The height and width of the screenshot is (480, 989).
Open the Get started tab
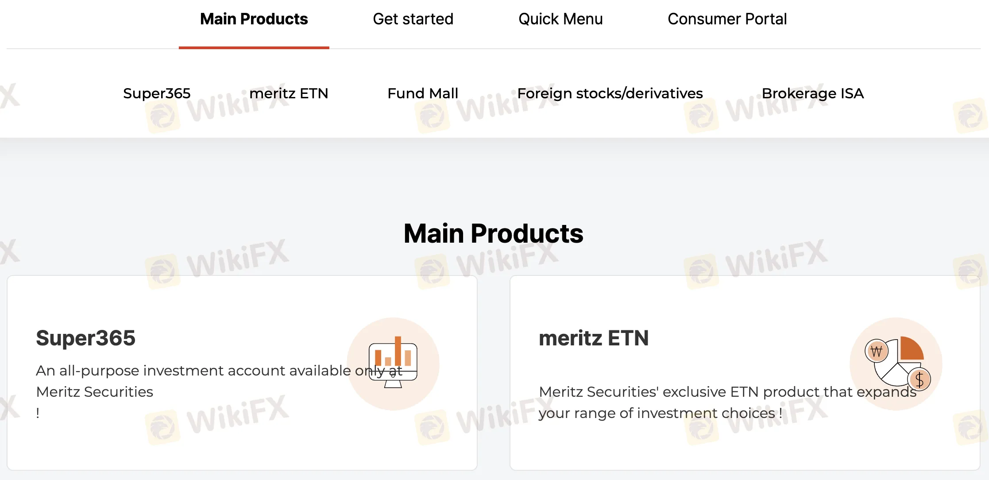[x=413, y=19]
